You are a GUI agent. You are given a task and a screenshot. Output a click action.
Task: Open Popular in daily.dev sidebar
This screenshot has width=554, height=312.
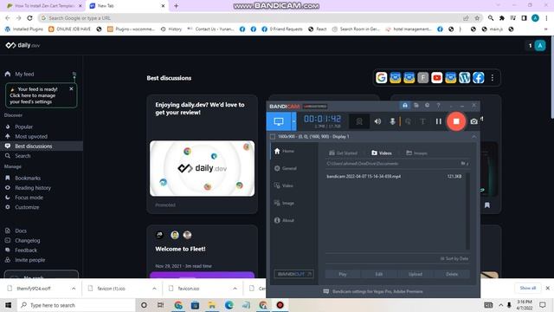(x=23, y=127)
